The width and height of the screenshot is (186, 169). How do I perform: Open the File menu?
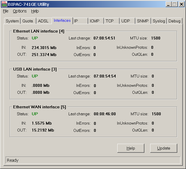(6, 11)
